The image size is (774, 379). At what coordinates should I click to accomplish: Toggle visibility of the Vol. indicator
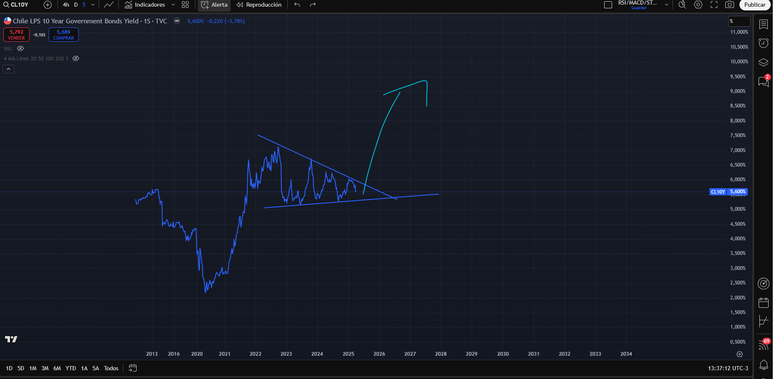pos(20,48)
